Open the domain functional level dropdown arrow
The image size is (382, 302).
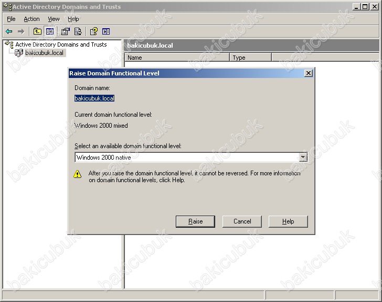click(x=303, y=158)
